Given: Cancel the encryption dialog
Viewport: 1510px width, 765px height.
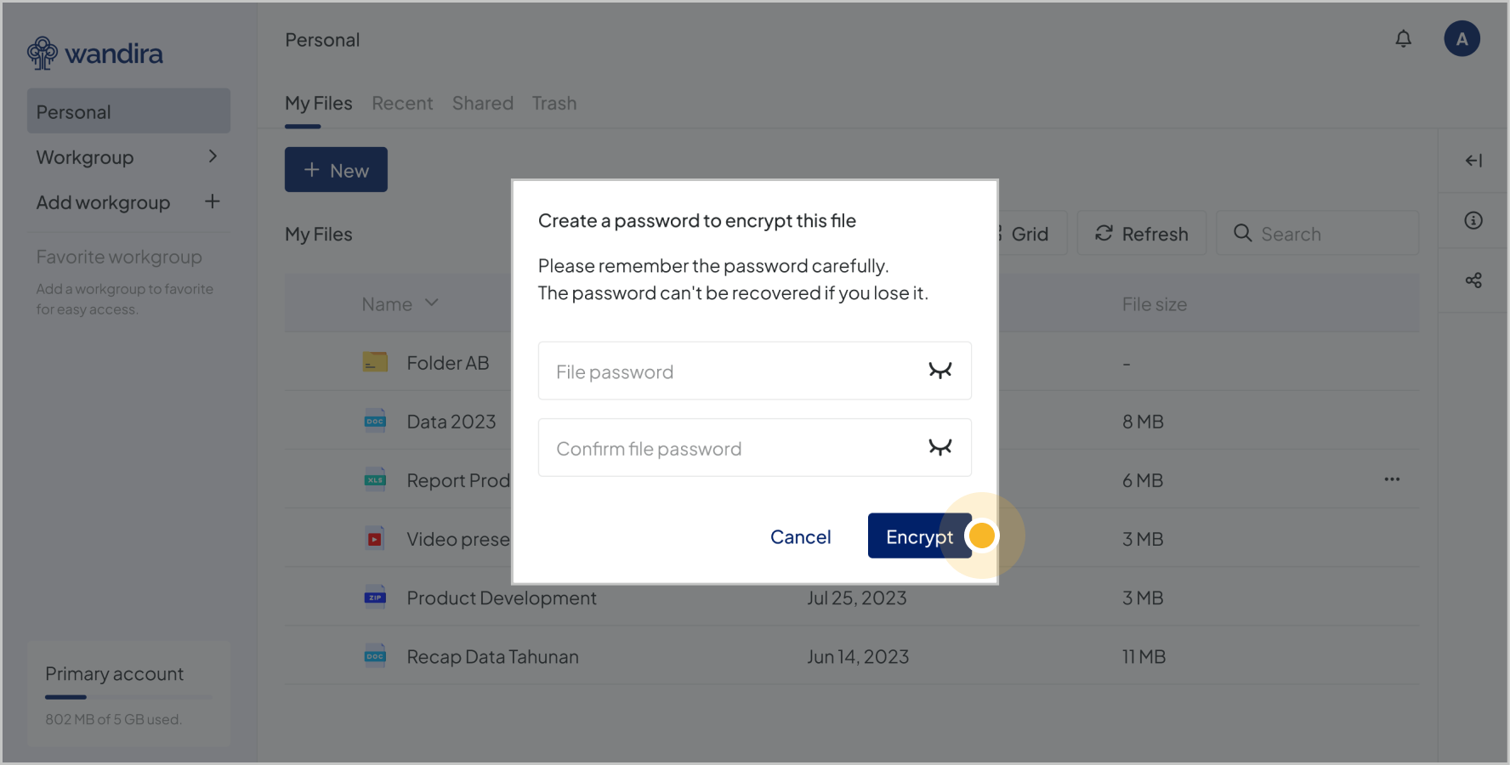Looking at the screenshot, I should click(x=800, y=537).
